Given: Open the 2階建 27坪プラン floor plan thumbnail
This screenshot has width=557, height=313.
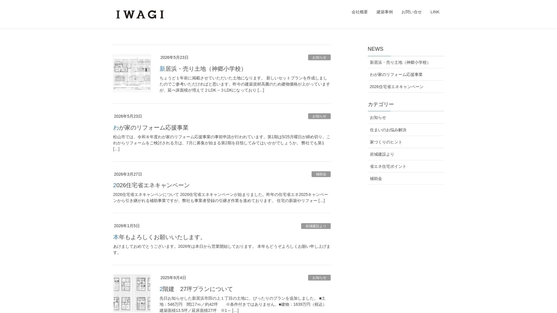Looking at the screenshot, I should coord(132,293).
